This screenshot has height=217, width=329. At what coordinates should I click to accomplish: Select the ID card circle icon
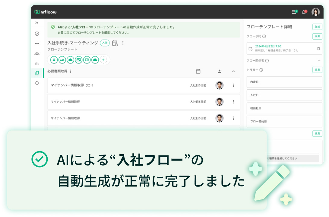click(78, 60)
